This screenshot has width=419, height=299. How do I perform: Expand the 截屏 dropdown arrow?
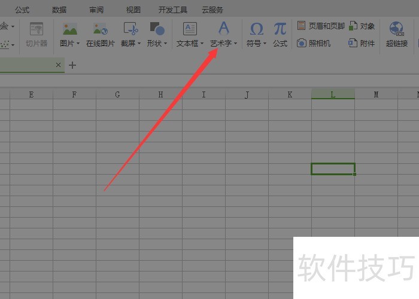coord(139,43)
